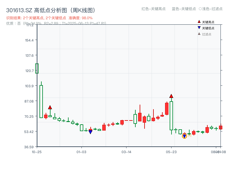Click the red triangle marker above the 05-23 peak
The width and height of the screenshot is (245, 183).
click(x=171, y=96)
